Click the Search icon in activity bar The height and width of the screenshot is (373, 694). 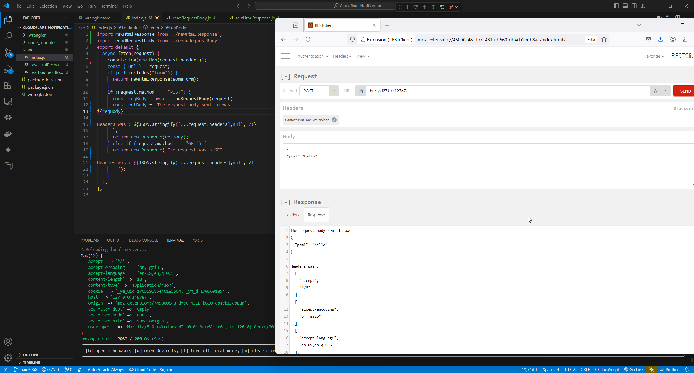8,36
